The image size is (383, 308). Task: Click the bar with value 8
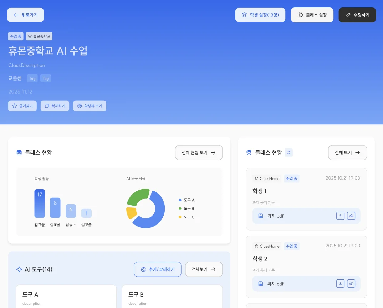(x=55, y=207)
